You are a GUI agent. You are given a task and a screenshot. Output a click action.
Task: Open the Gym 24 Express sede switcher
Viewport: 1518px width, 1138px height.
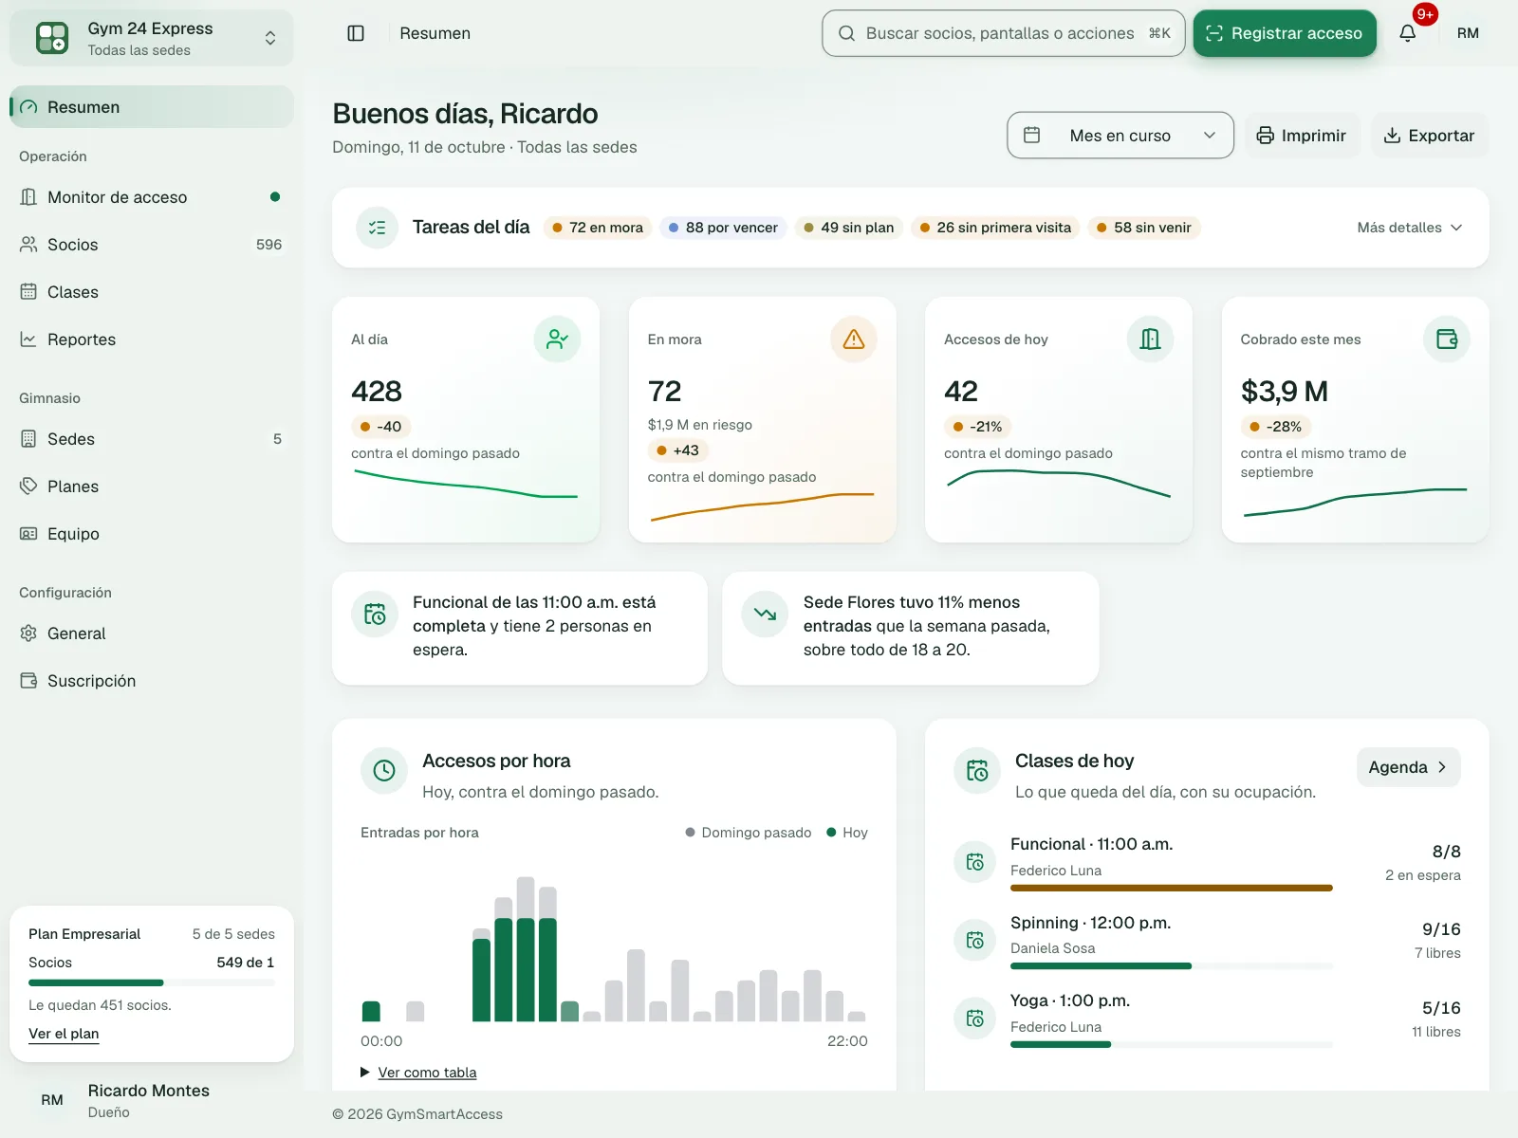pos(152,38)
